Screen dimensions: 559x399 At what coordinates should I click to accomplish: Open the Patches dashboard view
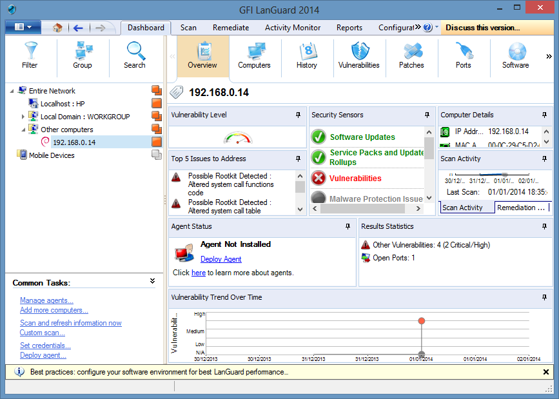pyautogui.click(x=411, y=55)
